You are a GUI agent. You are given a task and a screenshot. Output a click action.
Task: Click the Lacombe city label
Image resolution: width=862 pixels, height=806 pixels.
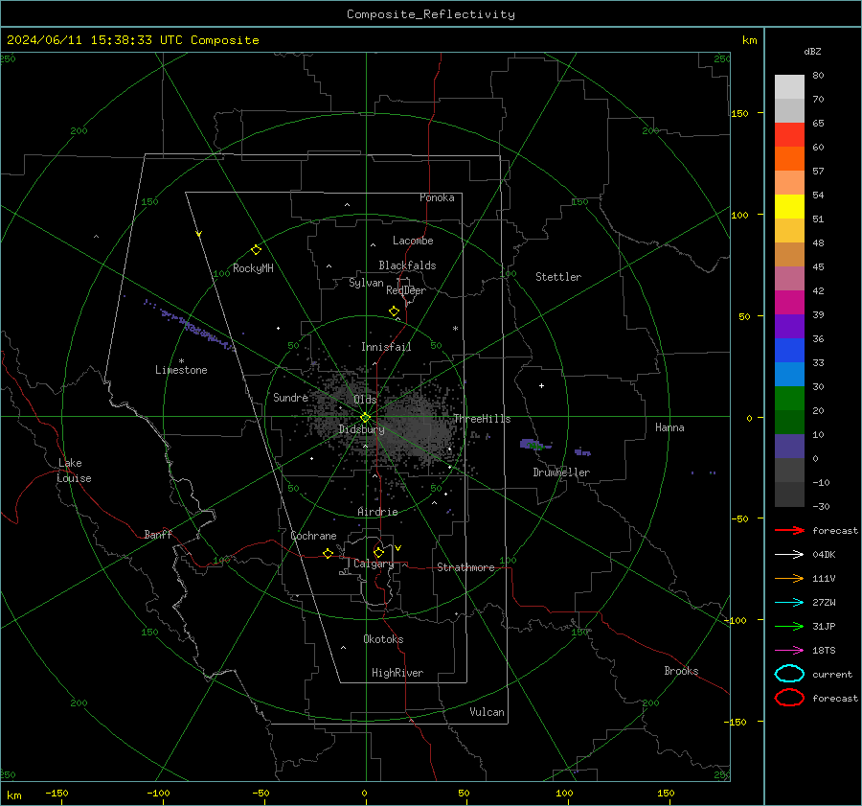[x=413, y=241]
